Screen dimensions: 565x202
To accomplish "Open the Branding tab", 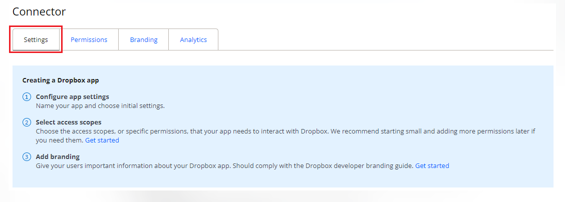I will click(x=144, y=40).
